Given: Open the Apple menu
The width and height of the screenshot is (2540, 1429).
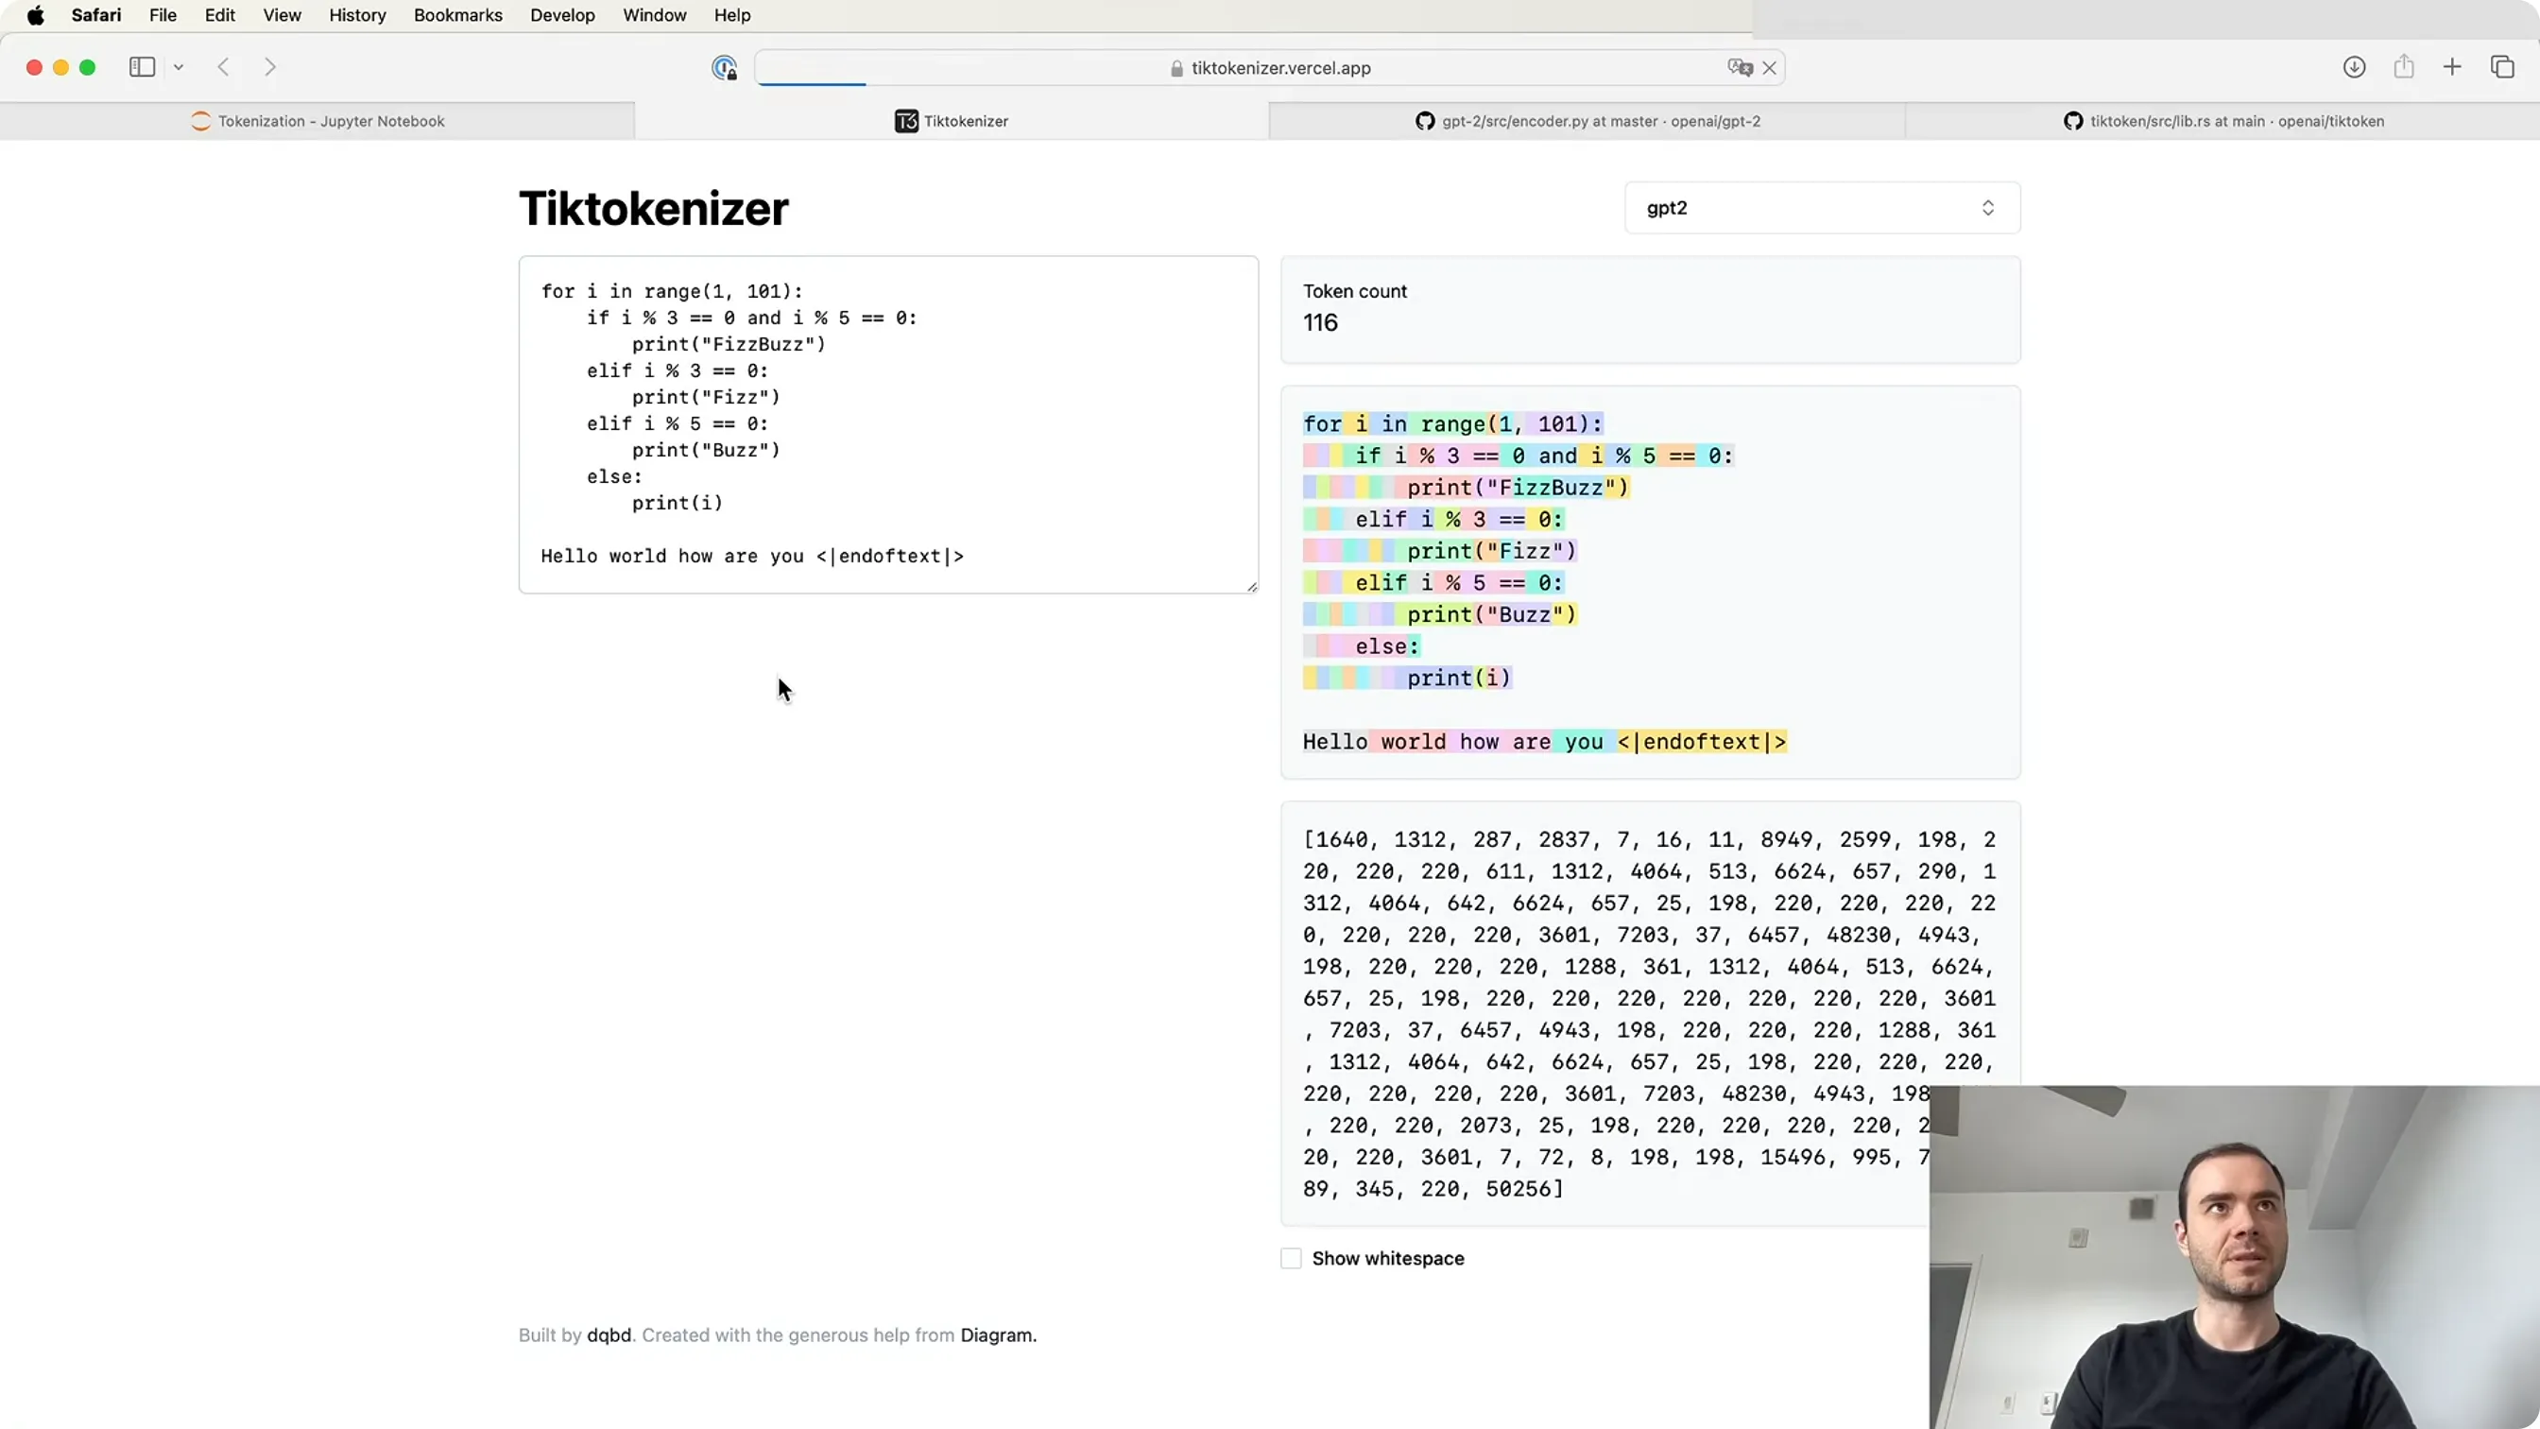Looking at the screenshot, I should click(36, 16).
